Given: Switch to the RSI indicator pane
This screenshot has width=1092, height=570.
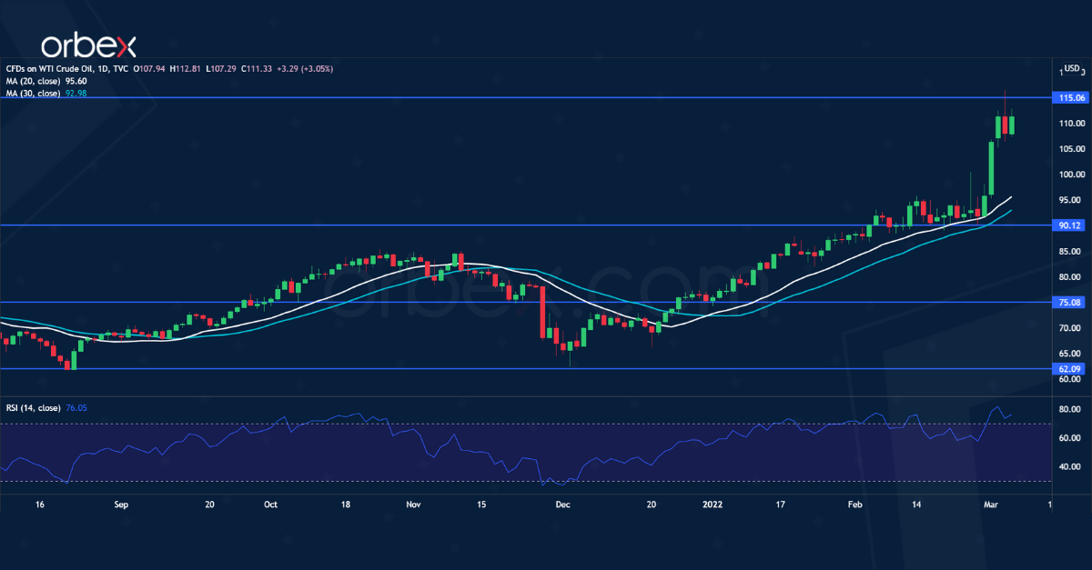Looking at the screenshot, I should click(x=546, y=445).
